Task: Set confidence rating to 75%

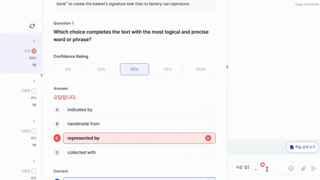Action: point(167,70)
